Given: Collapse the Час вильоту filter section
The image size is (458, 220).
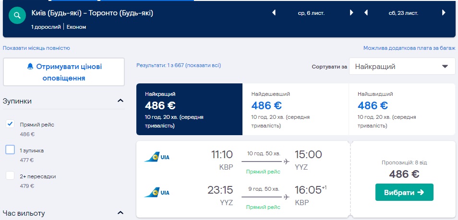Looking at the screenshot, I should coord(120,213).
